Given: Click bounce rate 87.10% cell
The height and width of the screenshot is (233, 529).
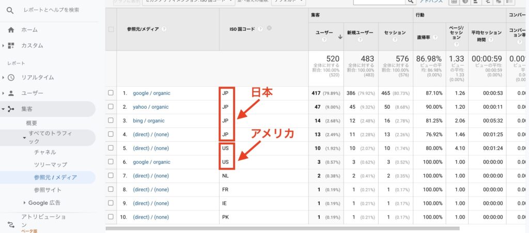Looking at the screenshot, I should click(433, 93).
